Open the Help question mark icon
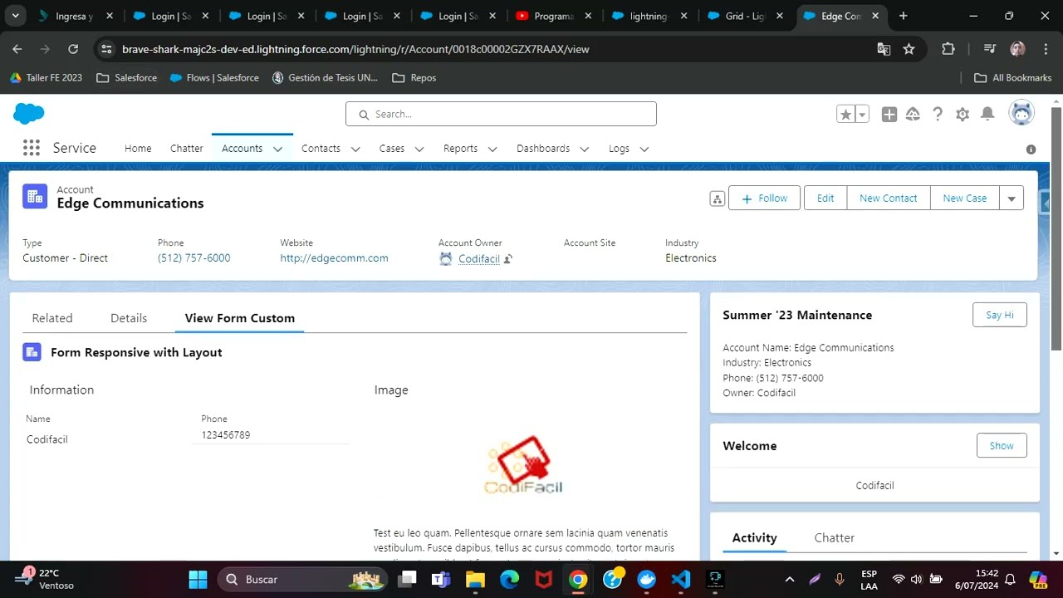Viewport: 1063px width, 598px height. point(938,115)
